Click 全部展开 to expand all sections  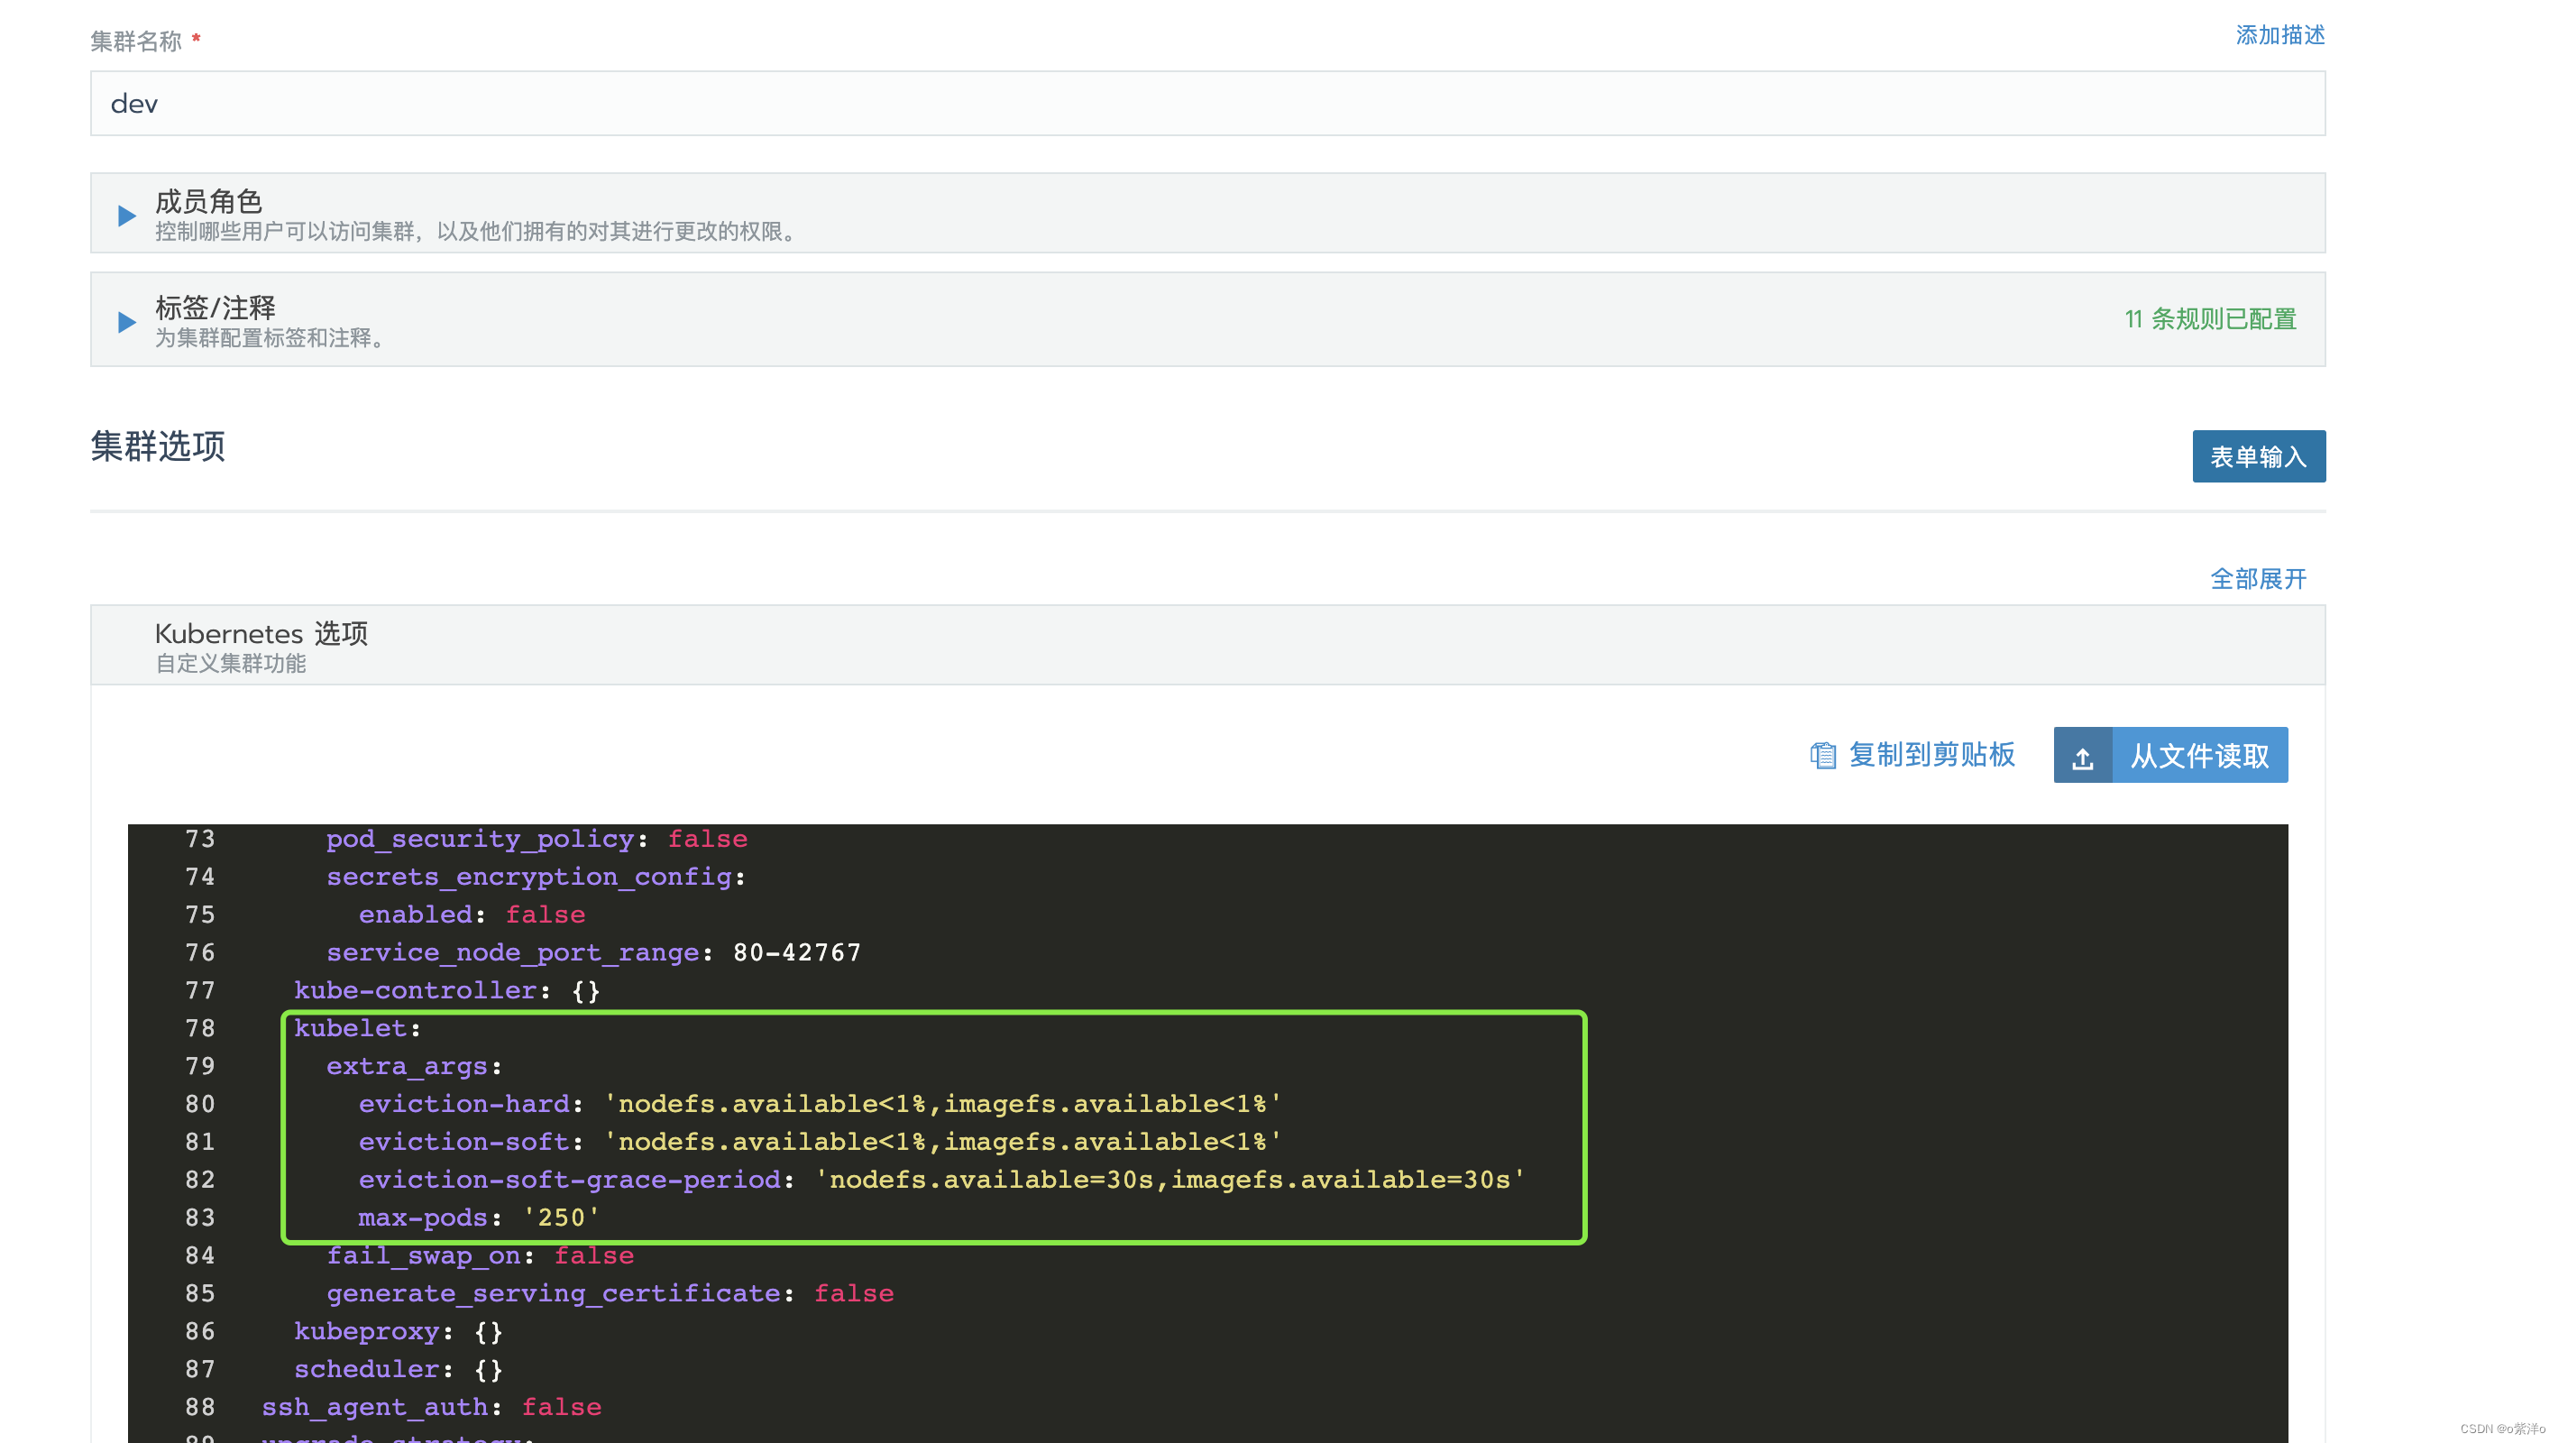coord(2257,578)
